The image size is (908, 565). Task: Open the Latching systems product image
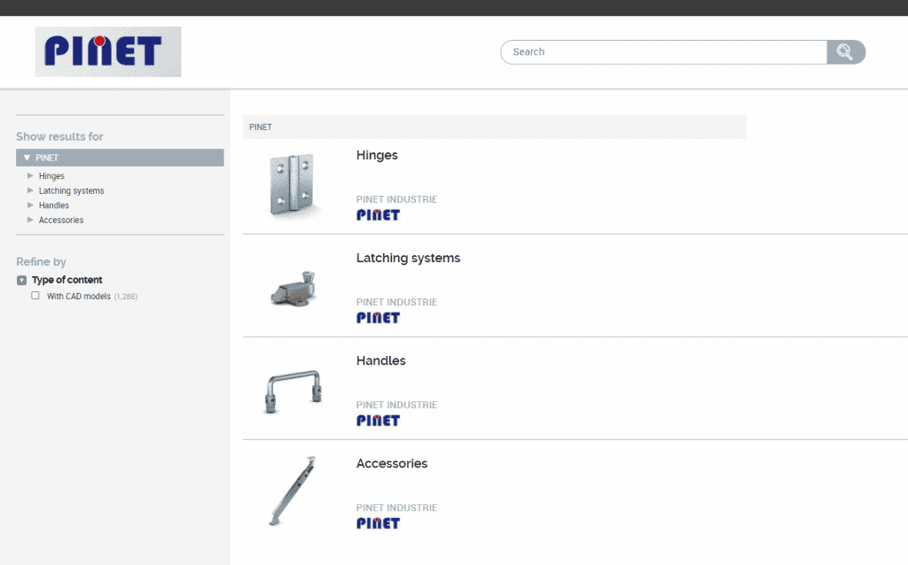click(293, 288)
